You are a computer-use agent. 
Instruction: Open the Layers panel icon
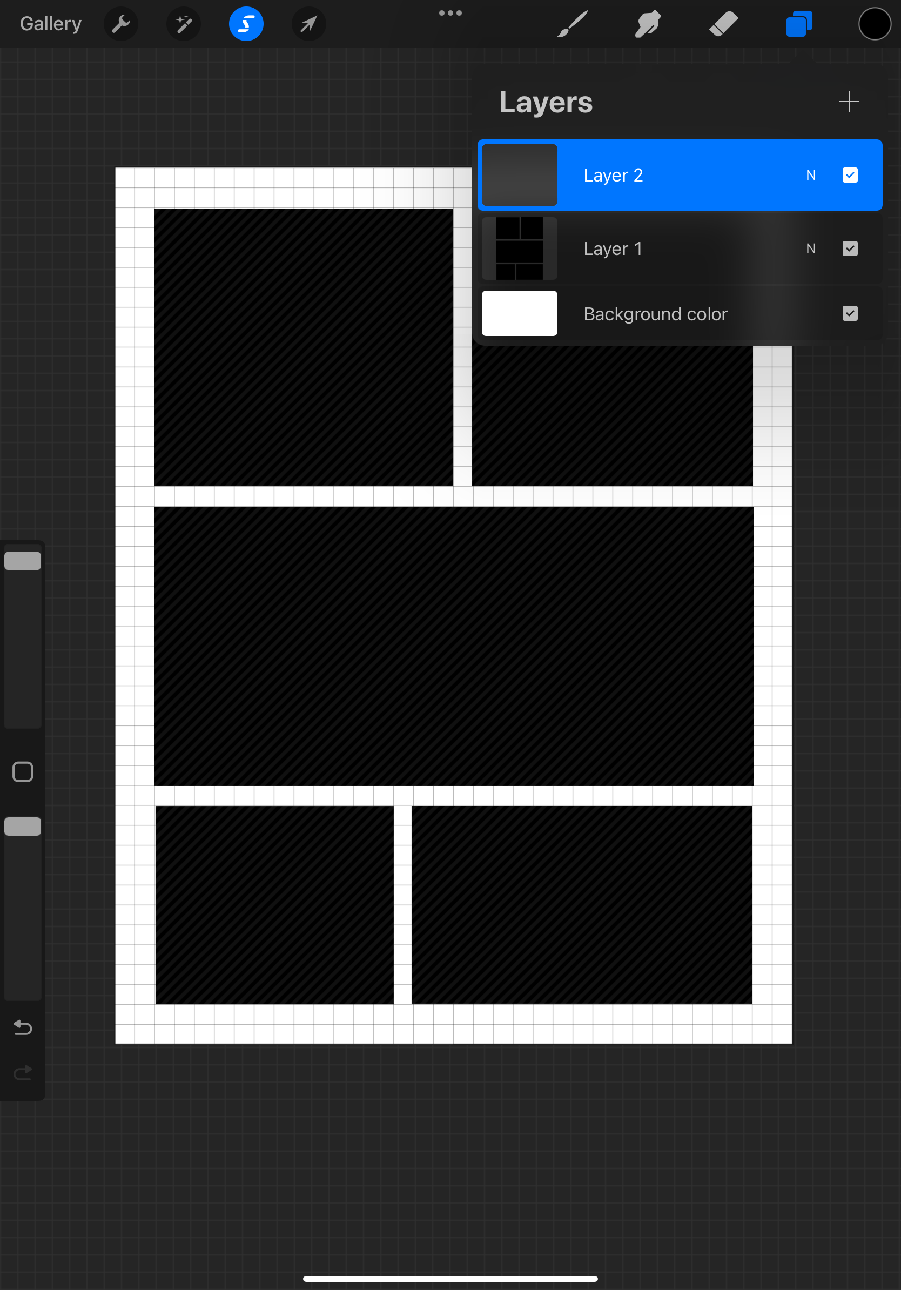point(799,24)
